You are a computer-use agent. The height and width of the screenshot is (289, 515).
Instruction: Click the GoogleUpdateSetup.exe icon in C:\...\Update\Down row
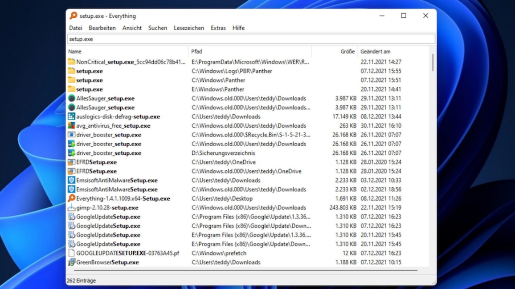pyautogui.click(x=71, y=226)
